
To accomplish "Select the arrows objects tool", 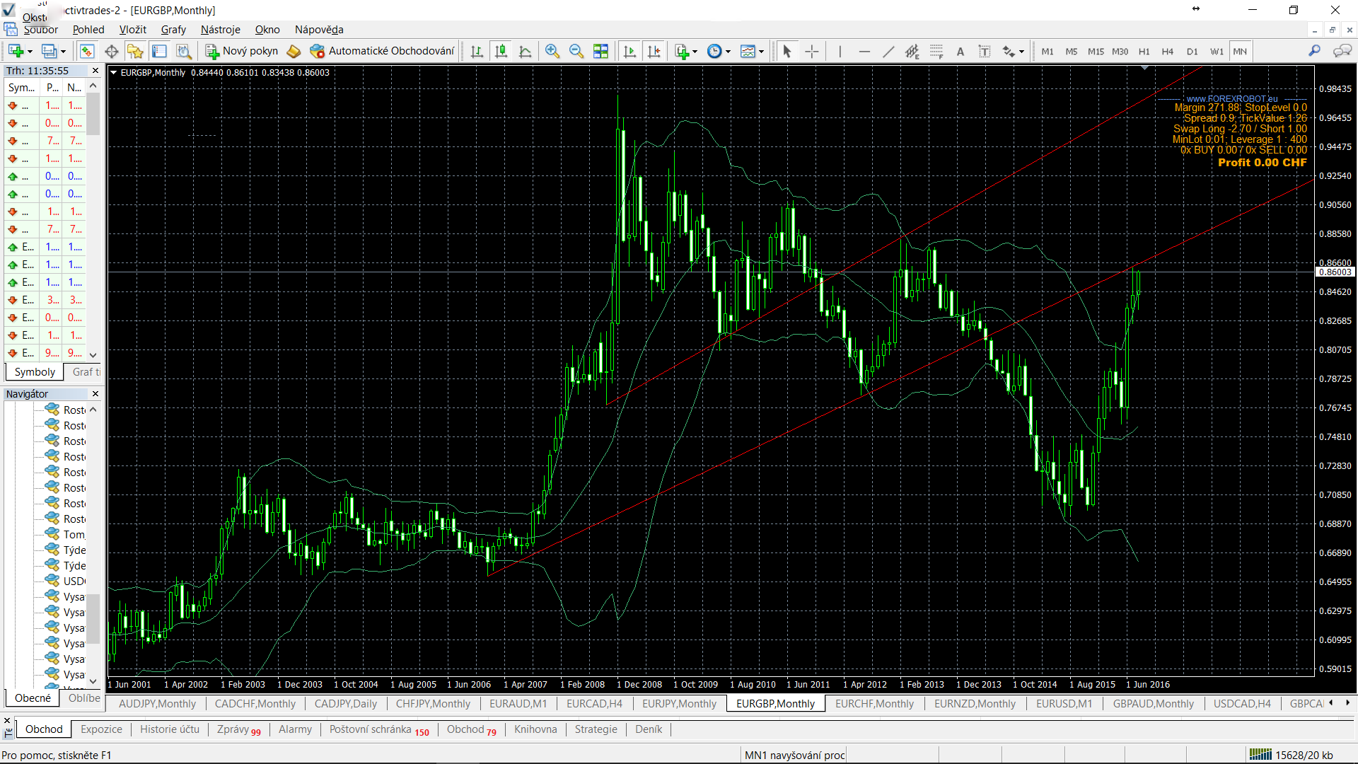I will click(1009, 51).
